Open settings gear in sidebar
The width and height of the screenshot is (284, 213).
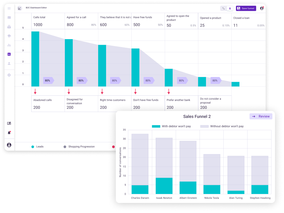[9, 75]
